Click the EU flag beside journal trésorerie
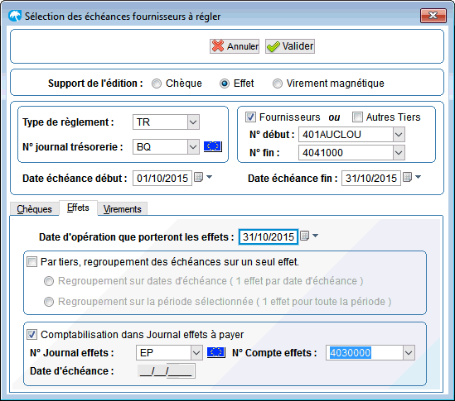This screenshot has height=401, width=455. pos(213,146)
